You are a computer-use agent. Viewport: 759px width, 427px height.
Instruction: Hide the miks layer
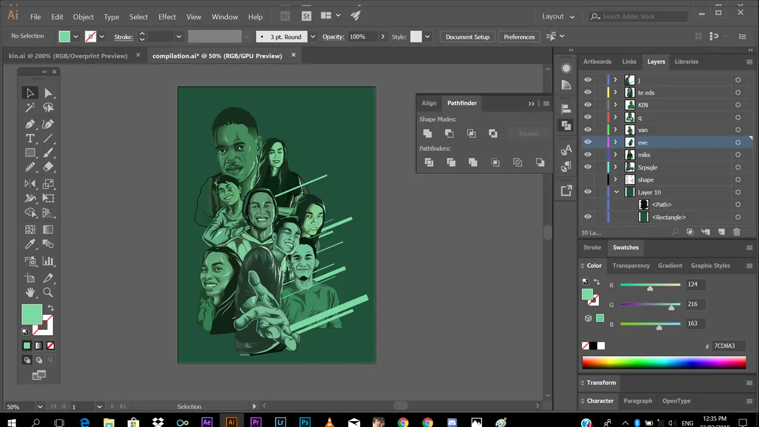[x=588, y=155]
